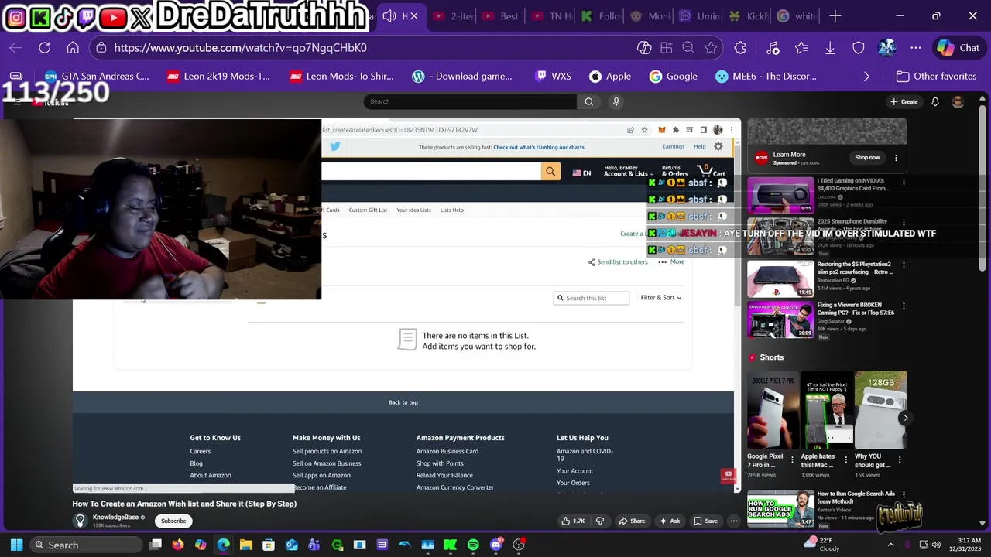Open menu for Google Pixel 7 Pro short
The image size is (991, 557).
click(792, 460)
